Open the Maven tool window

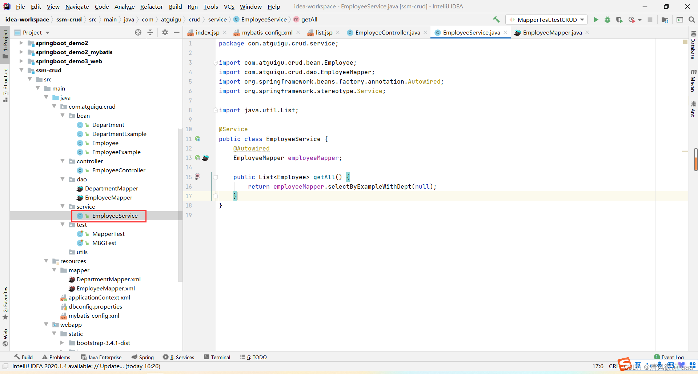pos(693,80)
